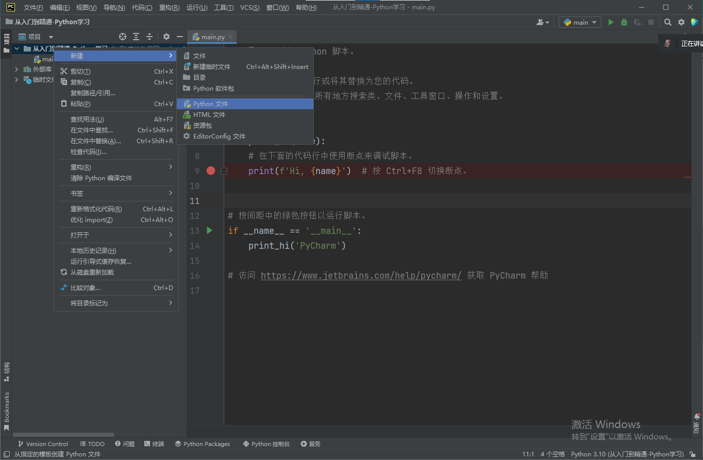
Task: Start debugging with the green bug icon
Action: coord(624,22)
